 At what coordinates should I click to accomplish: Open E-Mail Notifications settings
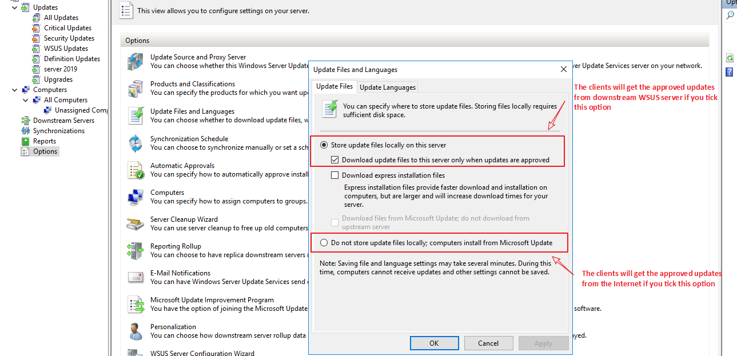point(136,277)
